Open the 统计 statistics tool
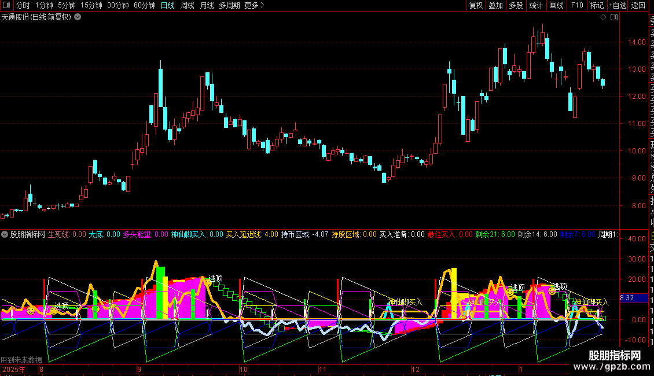Viewport: 654px width, 376px height. (x=536, y=5)
